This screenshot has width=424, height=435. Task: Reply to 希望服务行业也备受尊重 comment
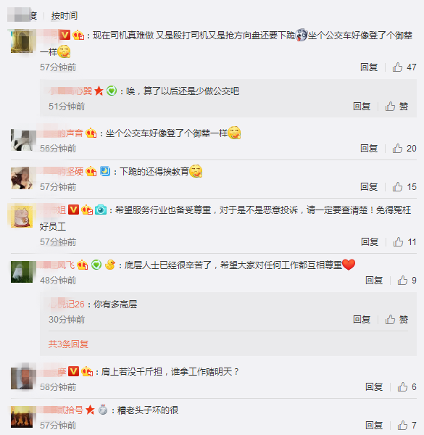[370, 242]
